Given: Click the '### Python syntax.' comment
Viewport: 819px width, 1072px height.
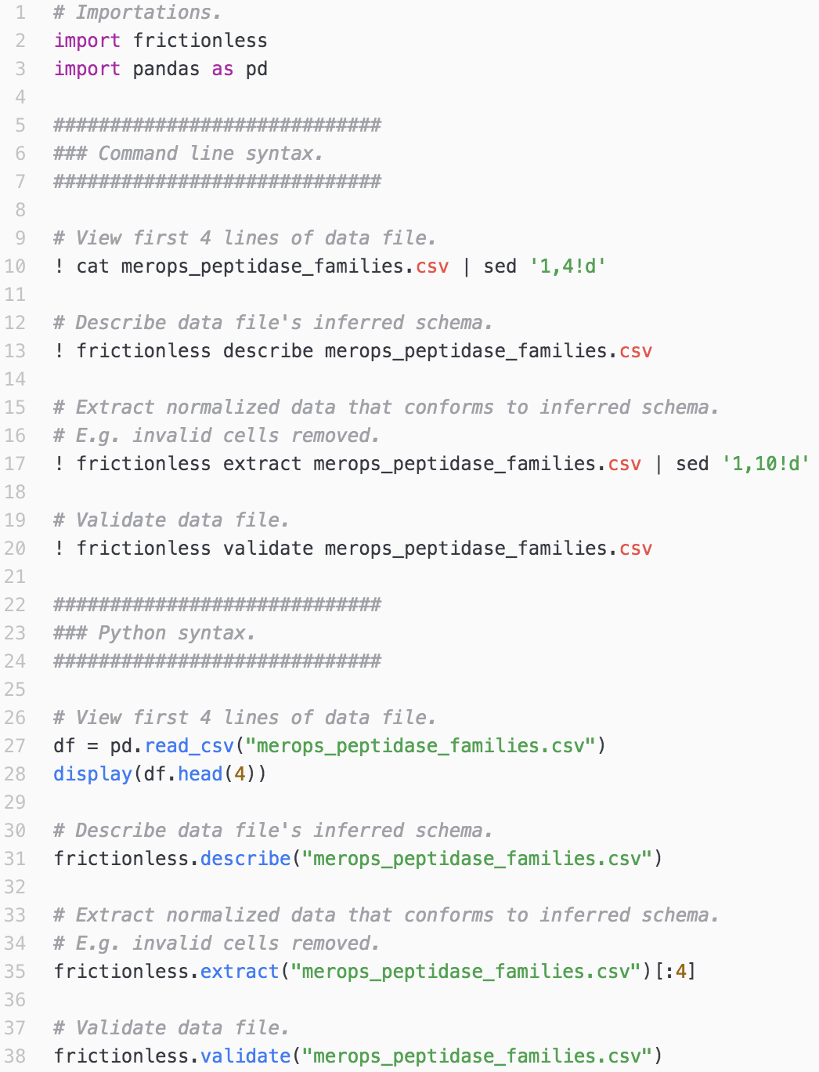Looking at the screenshot, I should (x=154, y=633).
